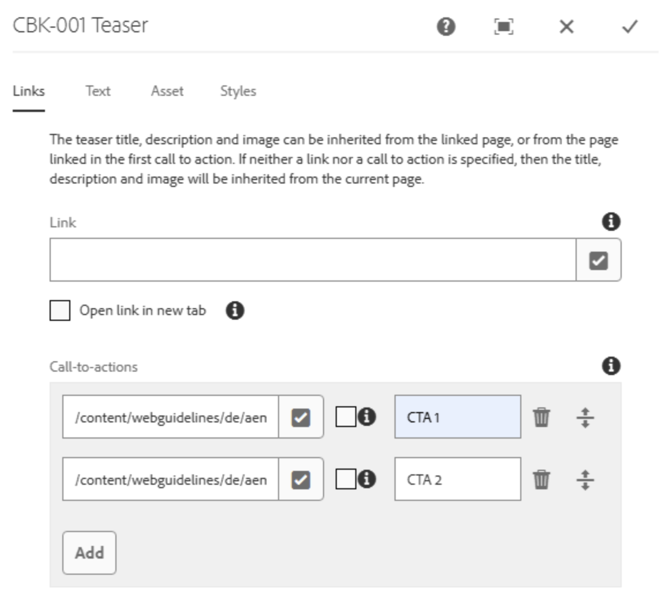Open path browser for CTA 2 link
Screen dimensions: 669x614
[x=300, y=479]
